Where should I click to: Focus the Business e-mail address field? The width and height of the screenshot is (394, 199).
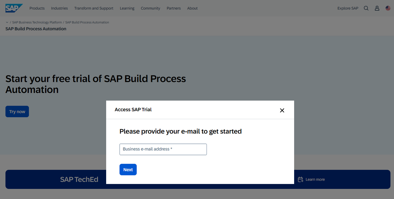[x=163, y=149]
